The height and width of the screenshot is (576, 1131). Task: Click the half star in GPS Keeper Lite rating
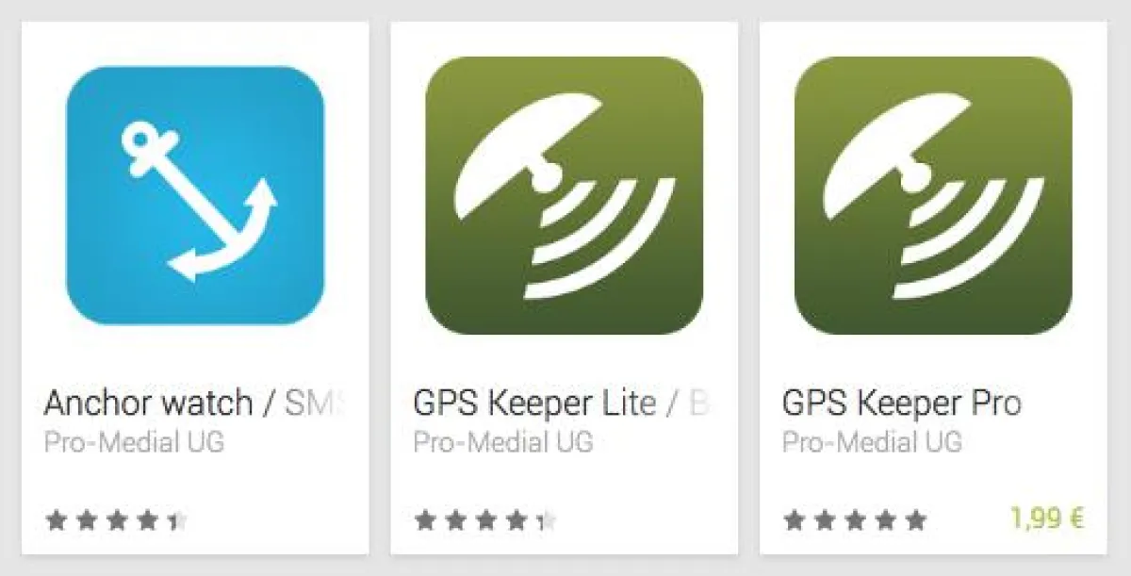(x=546, y=519)
